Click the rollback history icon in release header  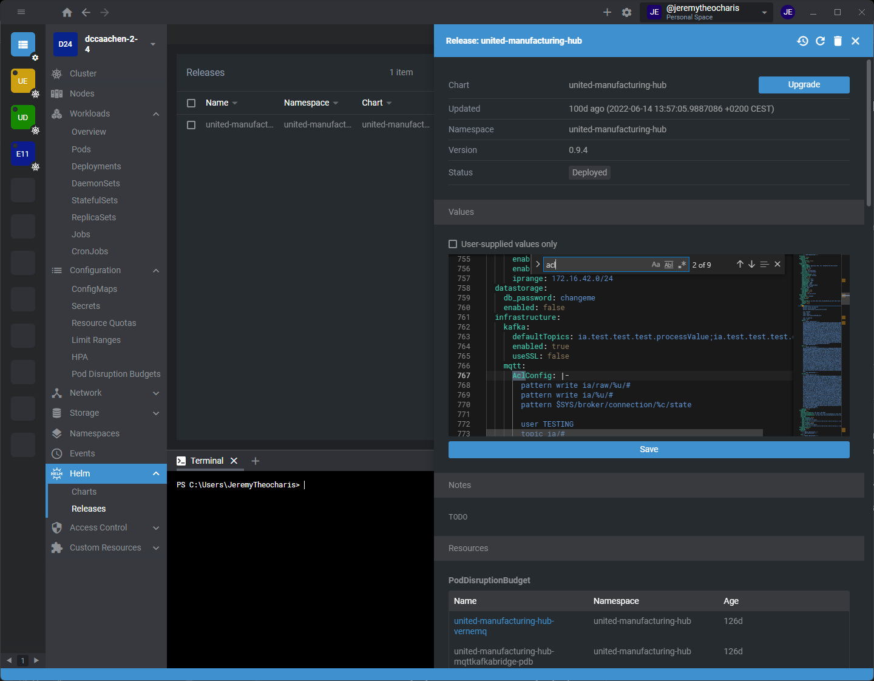point(802,41)
